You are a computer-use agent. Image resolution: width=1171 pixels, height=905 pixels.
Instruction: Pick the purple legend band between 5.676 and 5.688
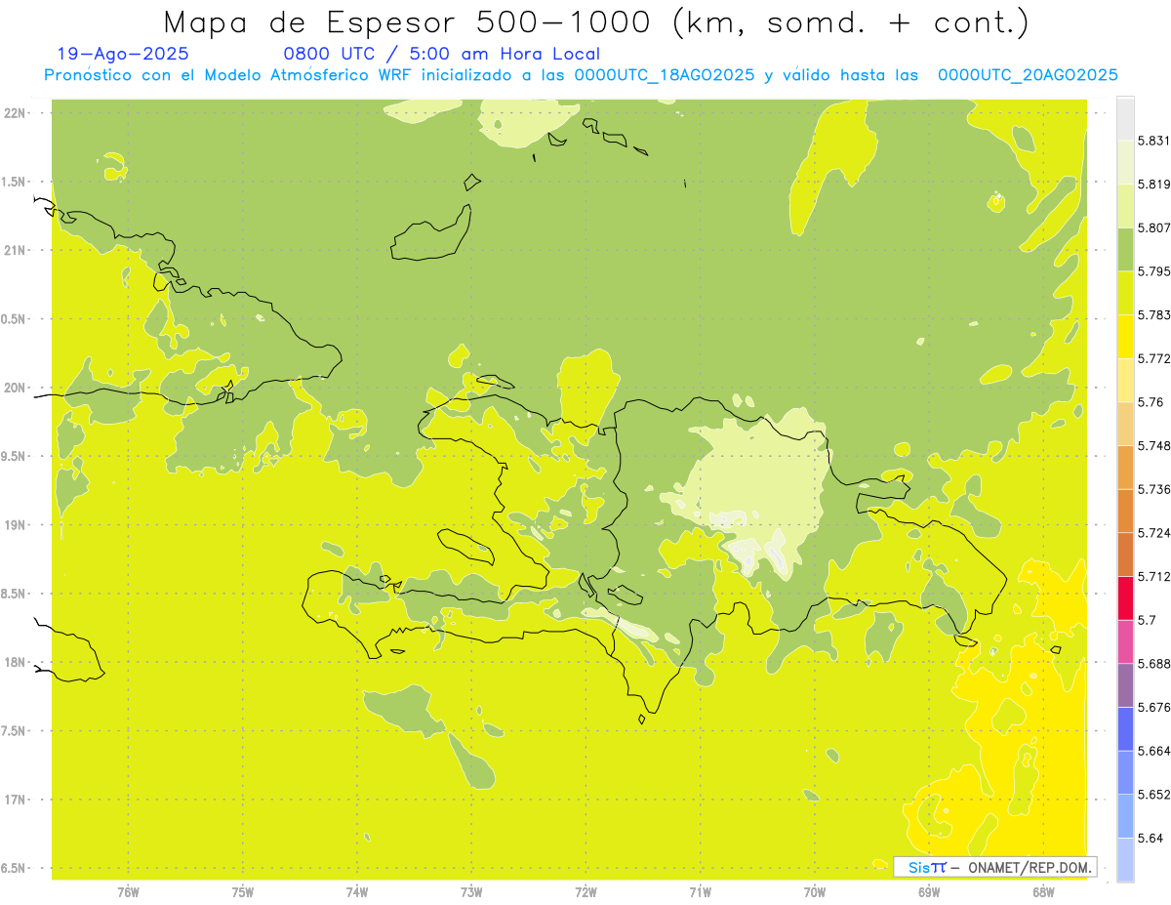(x=1125, y=685)
